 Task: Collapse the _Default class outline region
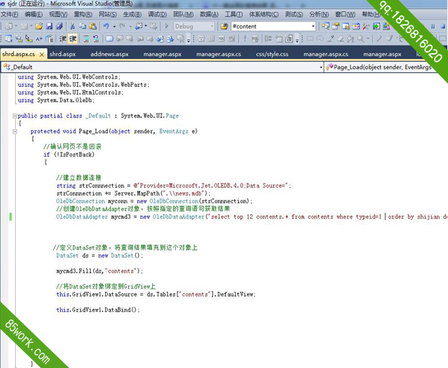tap(15, 116)
